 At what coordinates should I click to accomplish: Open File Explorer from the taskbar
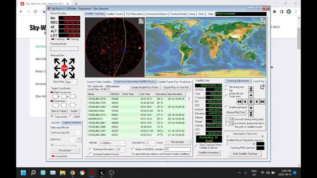click(63, 173)
